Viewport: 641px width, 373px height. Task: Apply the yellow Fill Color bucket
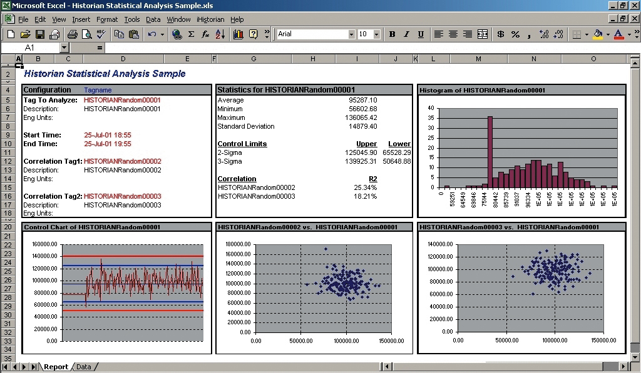[598, 34]
